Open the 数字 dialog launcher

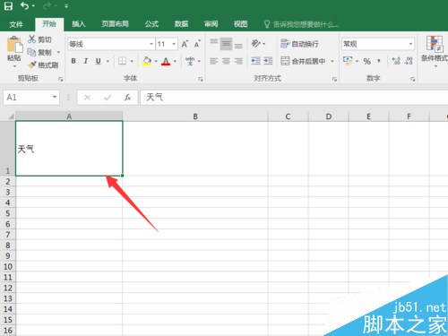pos(413,79)
